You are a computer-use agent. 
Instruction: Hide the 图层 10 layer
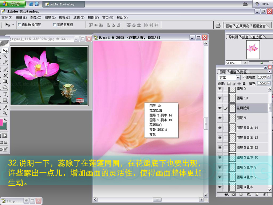tap(220, 98)
